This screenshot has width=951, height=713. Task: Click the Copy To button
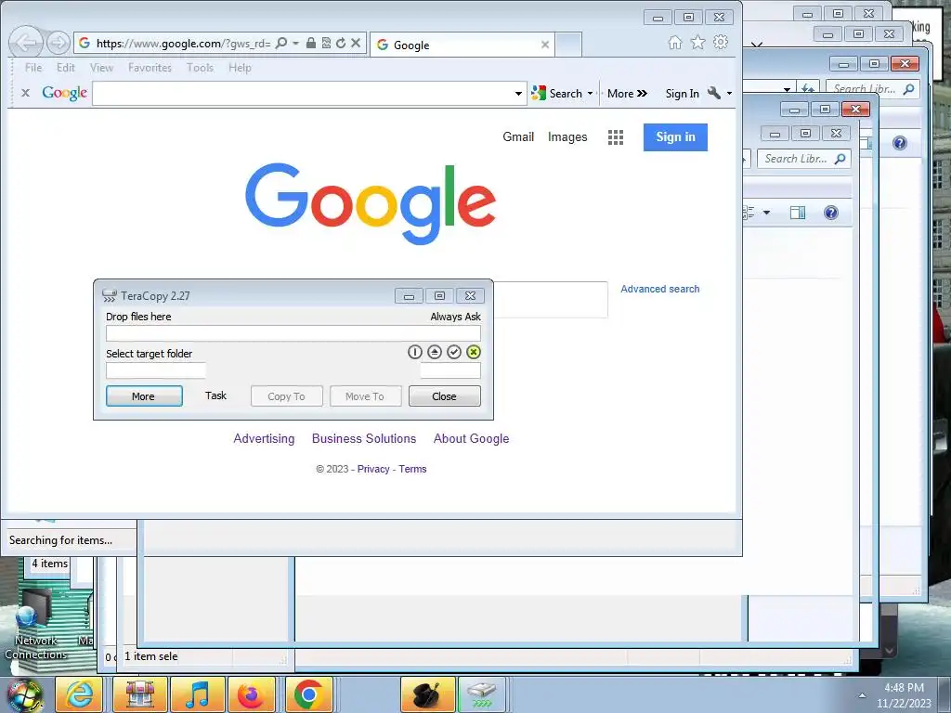click(286, 395)
